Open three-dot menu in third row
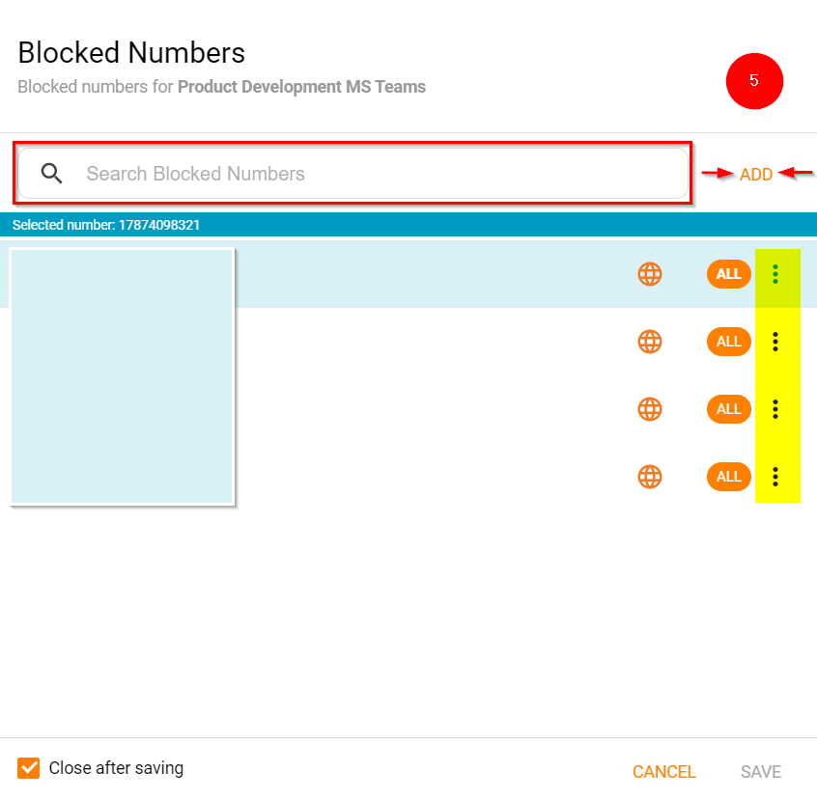Viewport: 817px width, 800px height. click(775, 409)
